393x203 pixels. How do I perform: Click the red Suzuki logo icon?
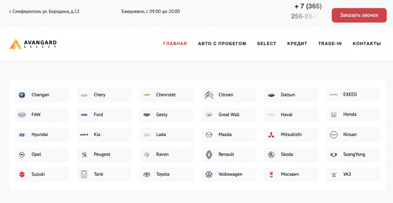[22, 175]
